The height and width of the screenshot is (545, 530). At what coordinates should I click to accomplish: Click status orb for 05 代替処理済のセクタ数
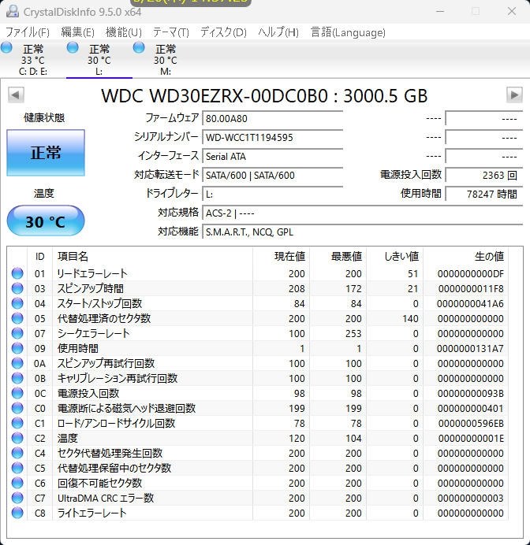[17, 318]
